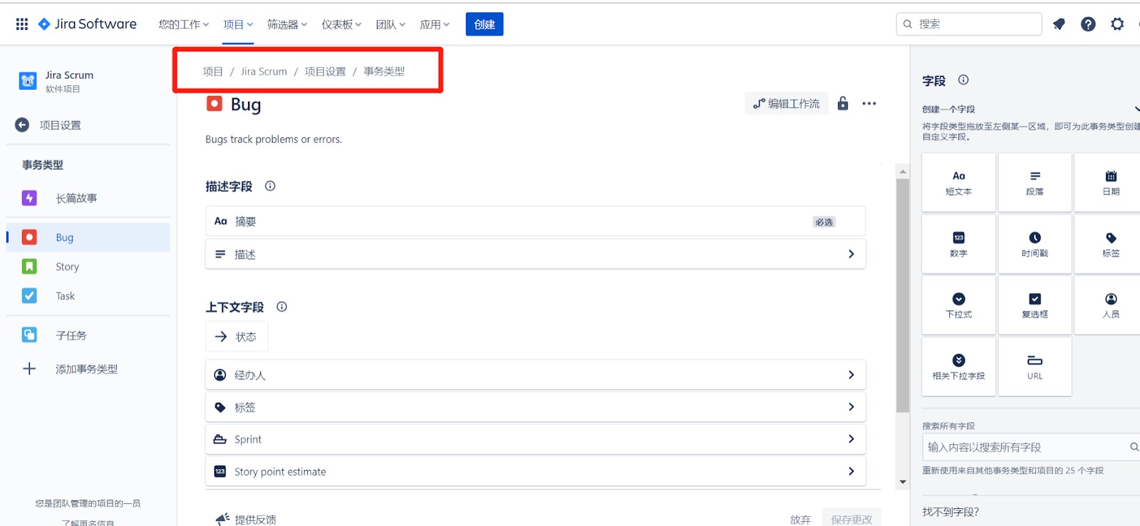Viewport: 1140px width, 526px height.
Task: Click the scrollbar up arrow
Action: click(x=903, y=172)
